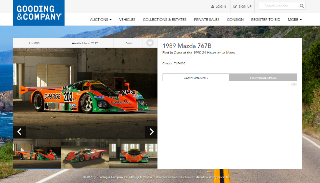Click the Gooding & Company logo

click(x=39, y=13)
